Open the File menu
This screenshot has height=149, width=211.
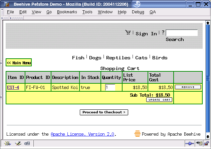[x=10, y=12]
